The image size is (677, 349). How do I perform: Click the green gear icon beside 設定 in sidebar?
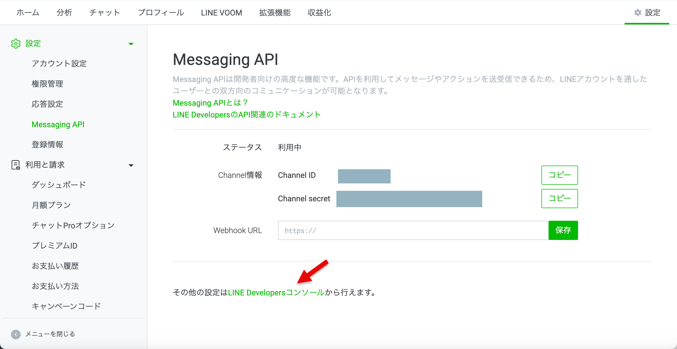point(16,44)
